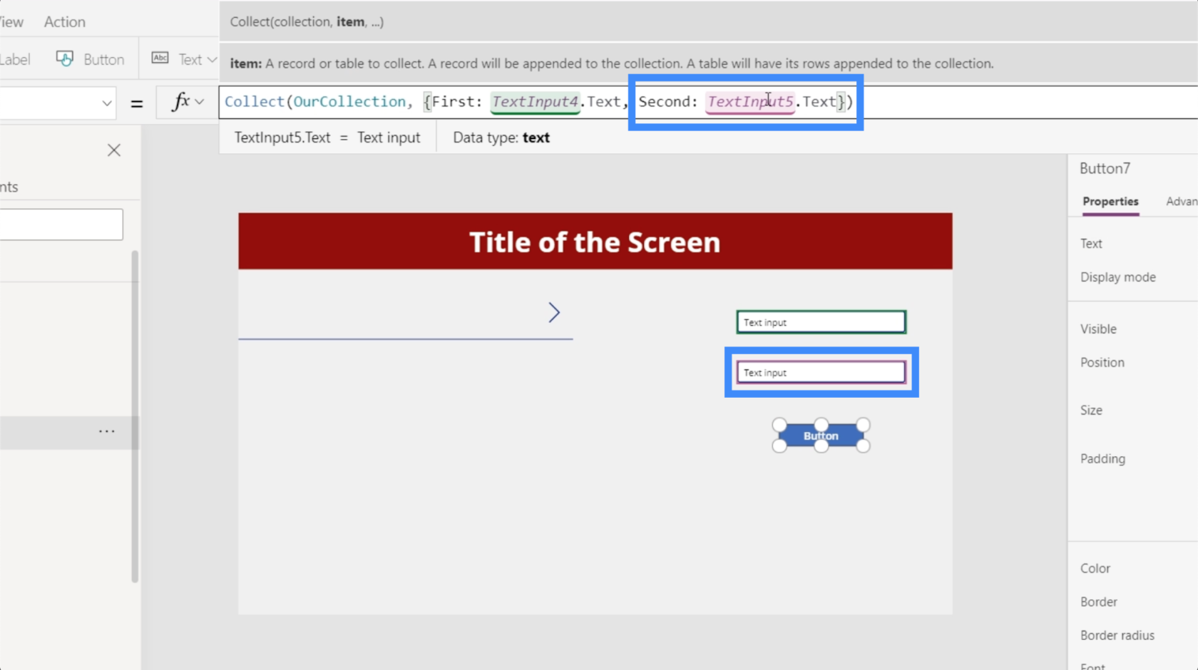Expand the property selector dropdown
Viewport: 1198px width, 670px height.
click(106, 103)
